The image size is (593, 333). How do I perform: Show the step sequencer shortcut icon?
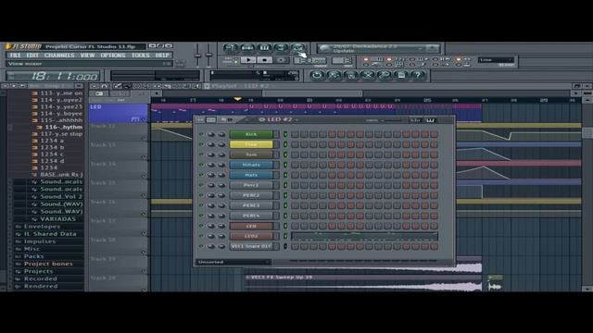247,48
